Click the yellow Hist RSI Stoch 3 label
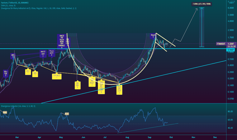The width and height of the screenshot is (237, 140). (x=92, y=82)
